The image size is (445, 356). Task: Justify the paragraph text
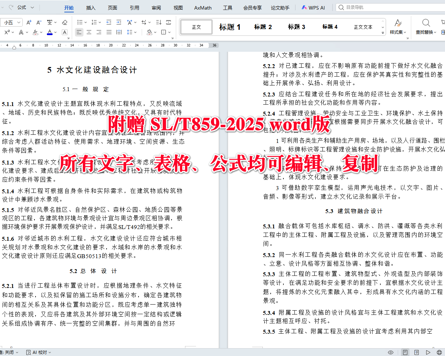click(109, 32)
